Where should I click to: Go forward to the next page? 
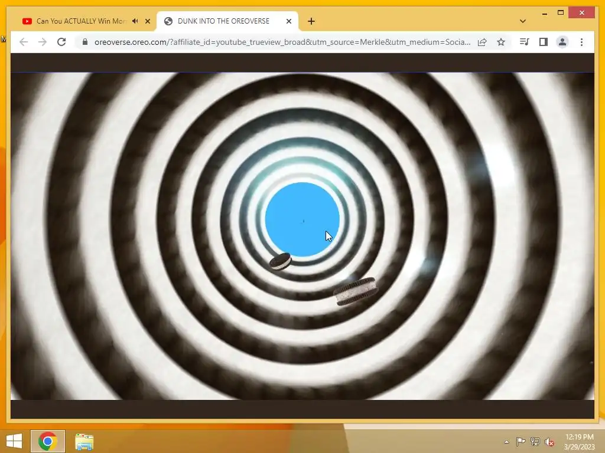tap(43, 42)
